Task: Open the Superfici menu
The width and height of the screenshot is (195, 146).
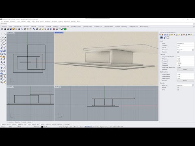Action: [24, 21]
